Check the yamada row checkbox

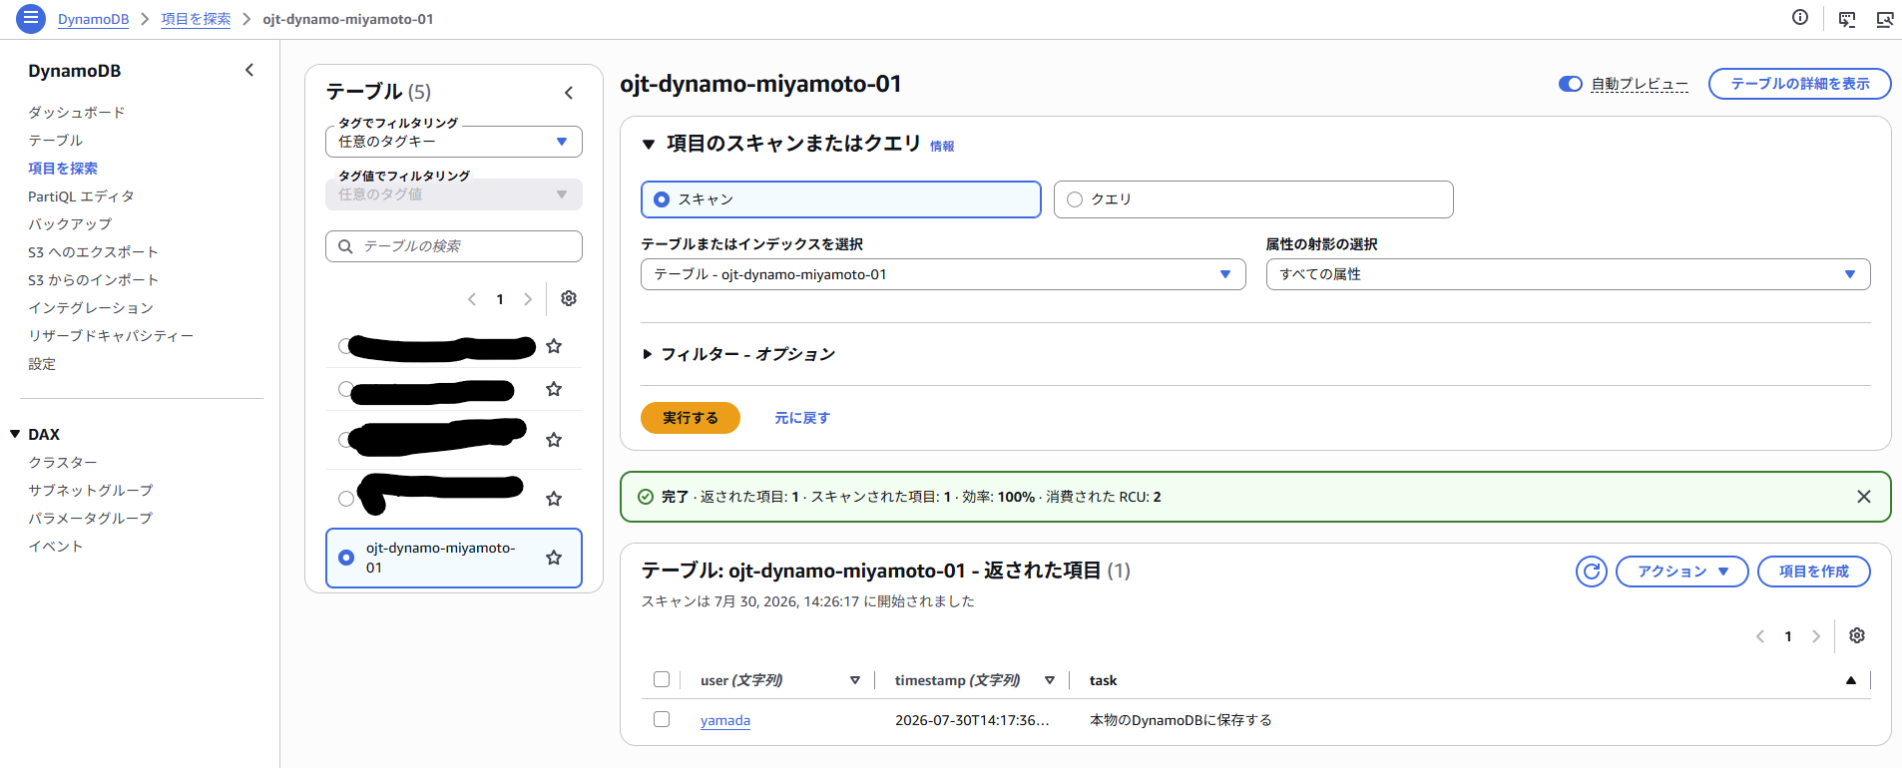[x=662, y=719]
